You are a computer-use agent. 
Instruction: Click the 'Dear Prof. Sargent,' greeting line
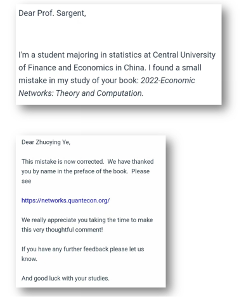pos(52,13)
